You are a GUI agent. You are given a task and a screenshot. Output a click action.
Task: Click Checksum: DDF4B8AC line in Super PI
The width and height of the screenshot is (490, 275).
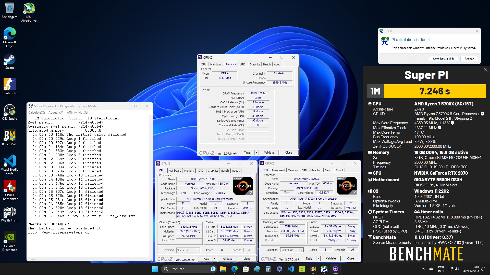click(x=48, y=224)
